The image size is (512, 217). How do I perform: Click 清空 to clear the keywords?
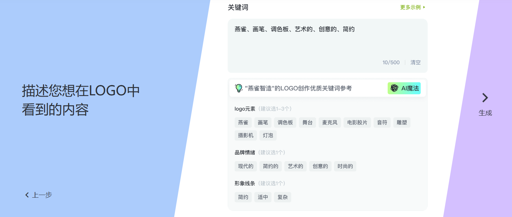[x=415, y=62]
